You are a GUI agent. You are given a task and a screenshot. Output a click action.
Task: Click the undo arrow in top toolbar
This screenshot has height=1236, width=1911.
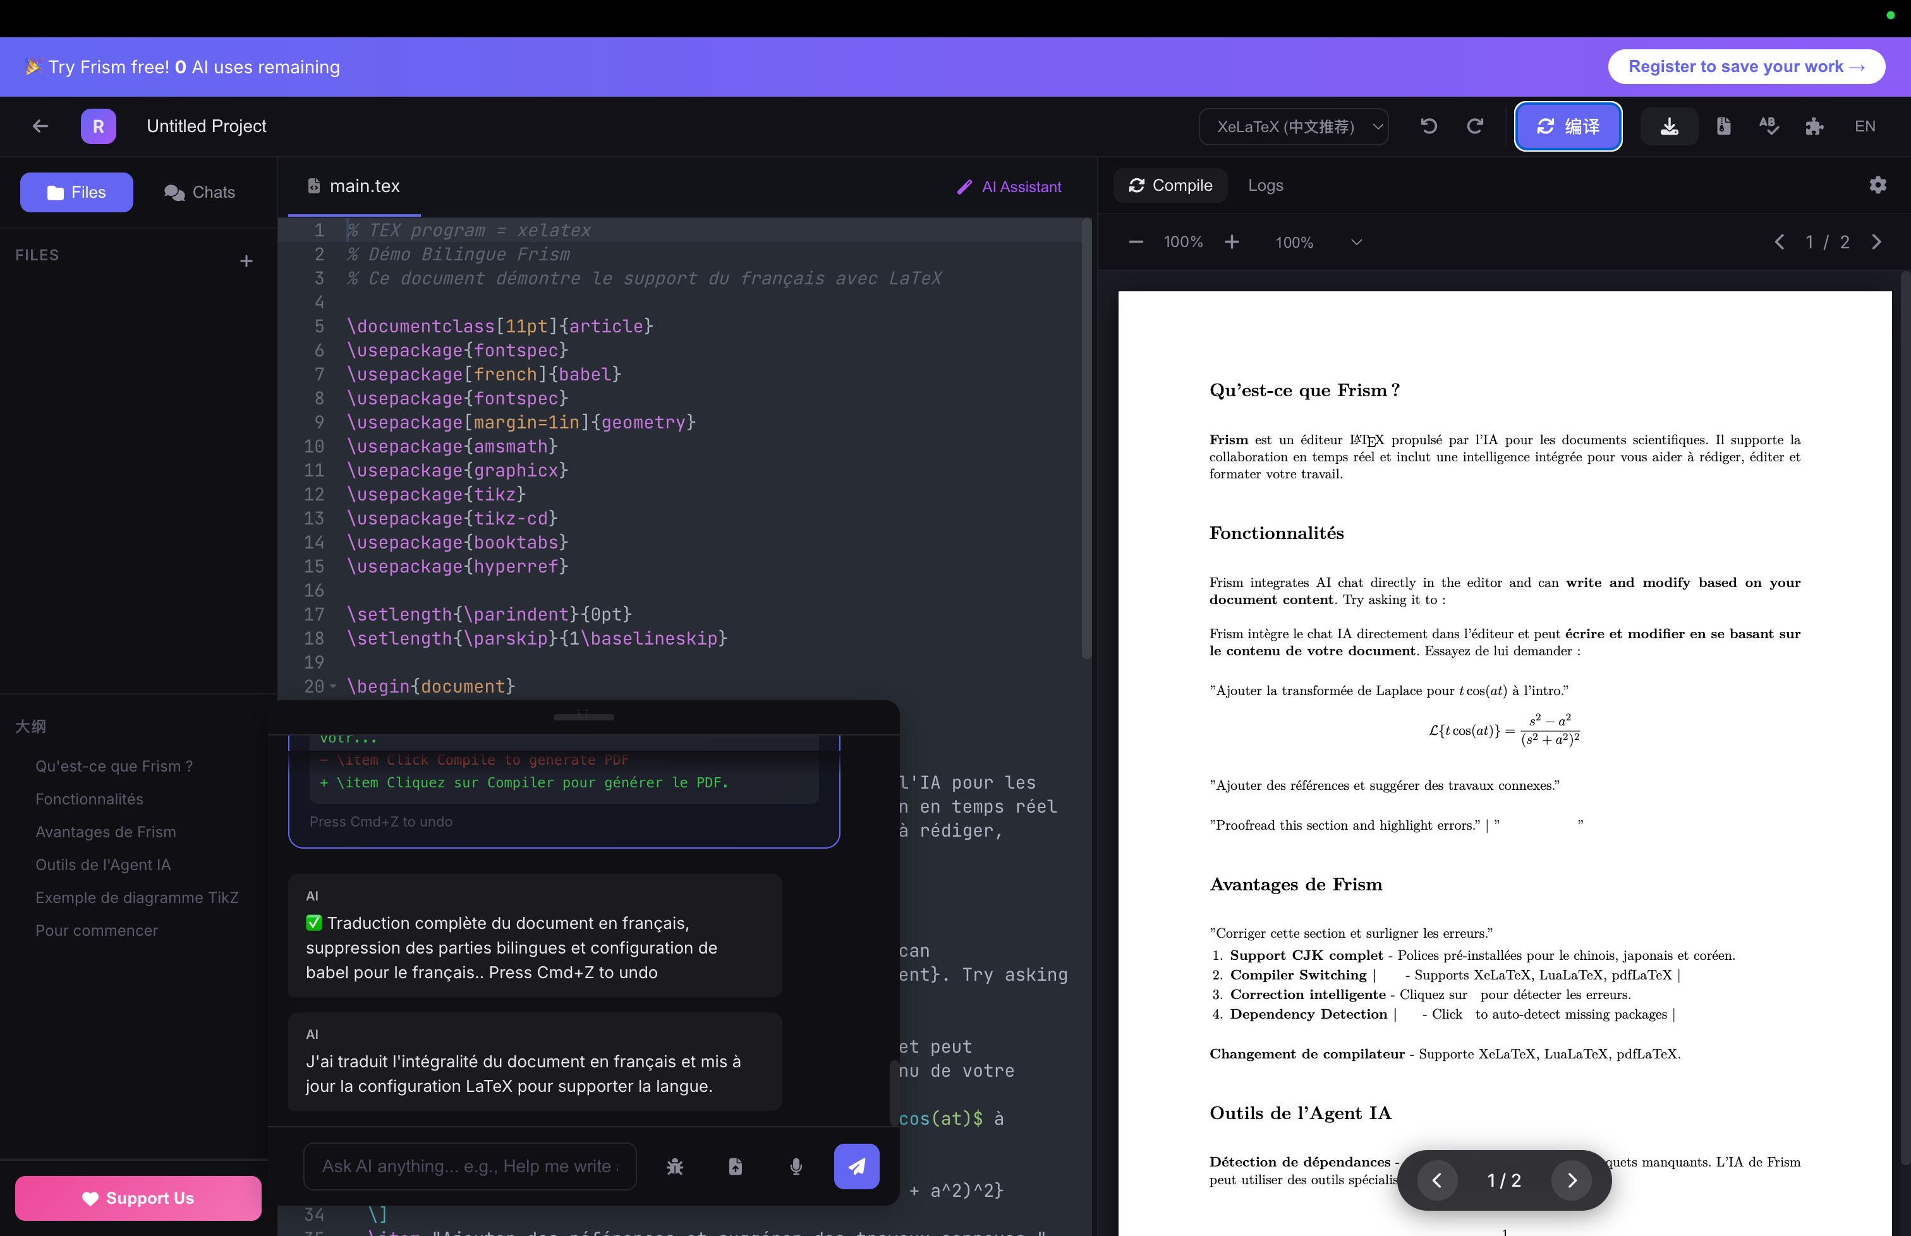[1429, 126]
